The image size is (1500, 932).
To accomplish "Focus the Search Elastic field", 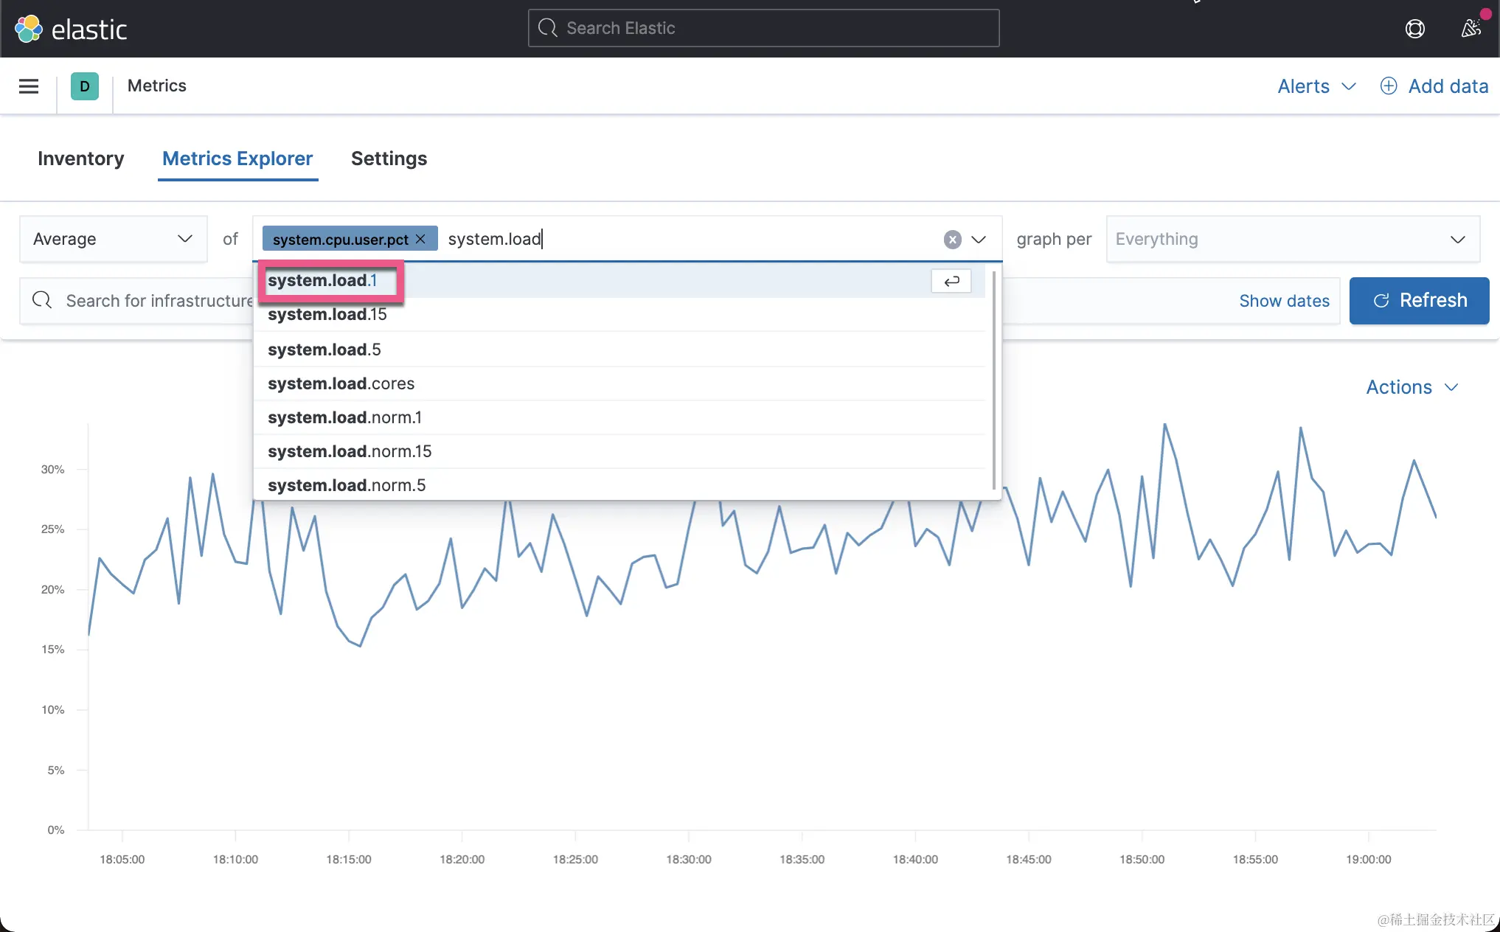I will pyautogui.click(x=763, y=28).
